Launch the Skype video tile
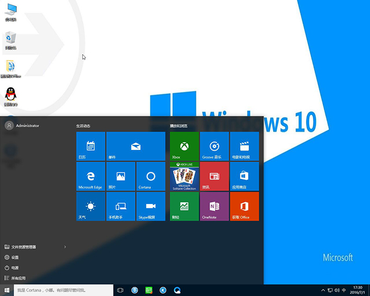Image resolution: width=370 pixels, height=296 pixels. click(x=151, y=206)
